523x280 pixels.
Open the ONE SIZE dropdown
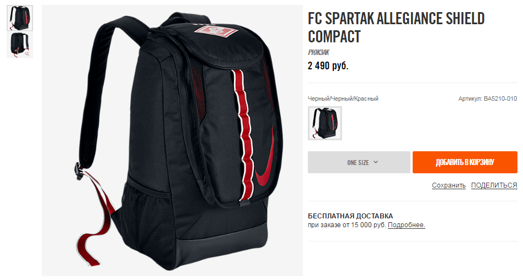tap(359, 162)
